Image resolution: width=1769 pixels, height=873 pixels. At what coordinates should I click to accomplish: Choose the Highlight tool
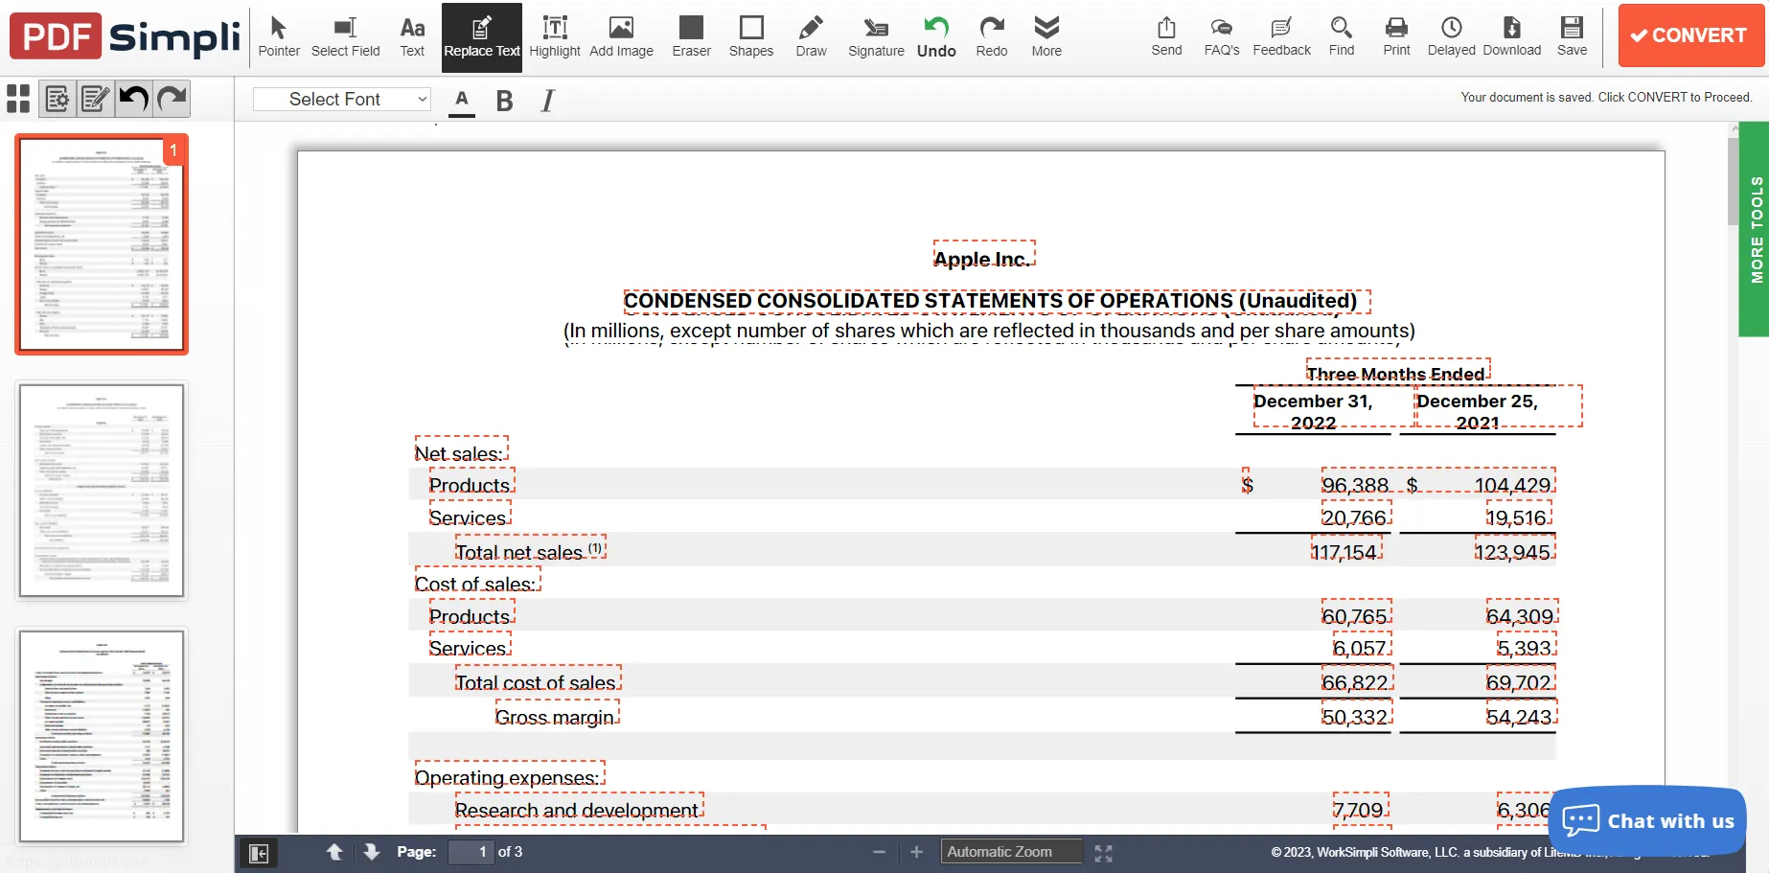click(555, 36)
